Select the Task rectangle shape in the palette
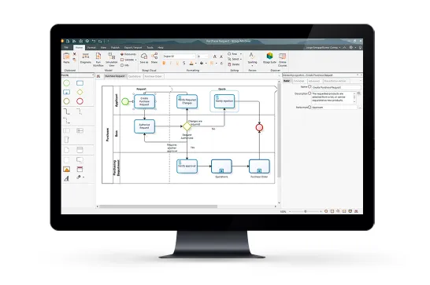430x285 pixels. 80,83
